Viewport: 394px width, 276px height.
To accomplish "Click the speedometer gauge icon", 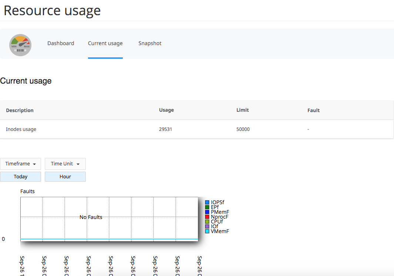I will (x=20, y=45).
